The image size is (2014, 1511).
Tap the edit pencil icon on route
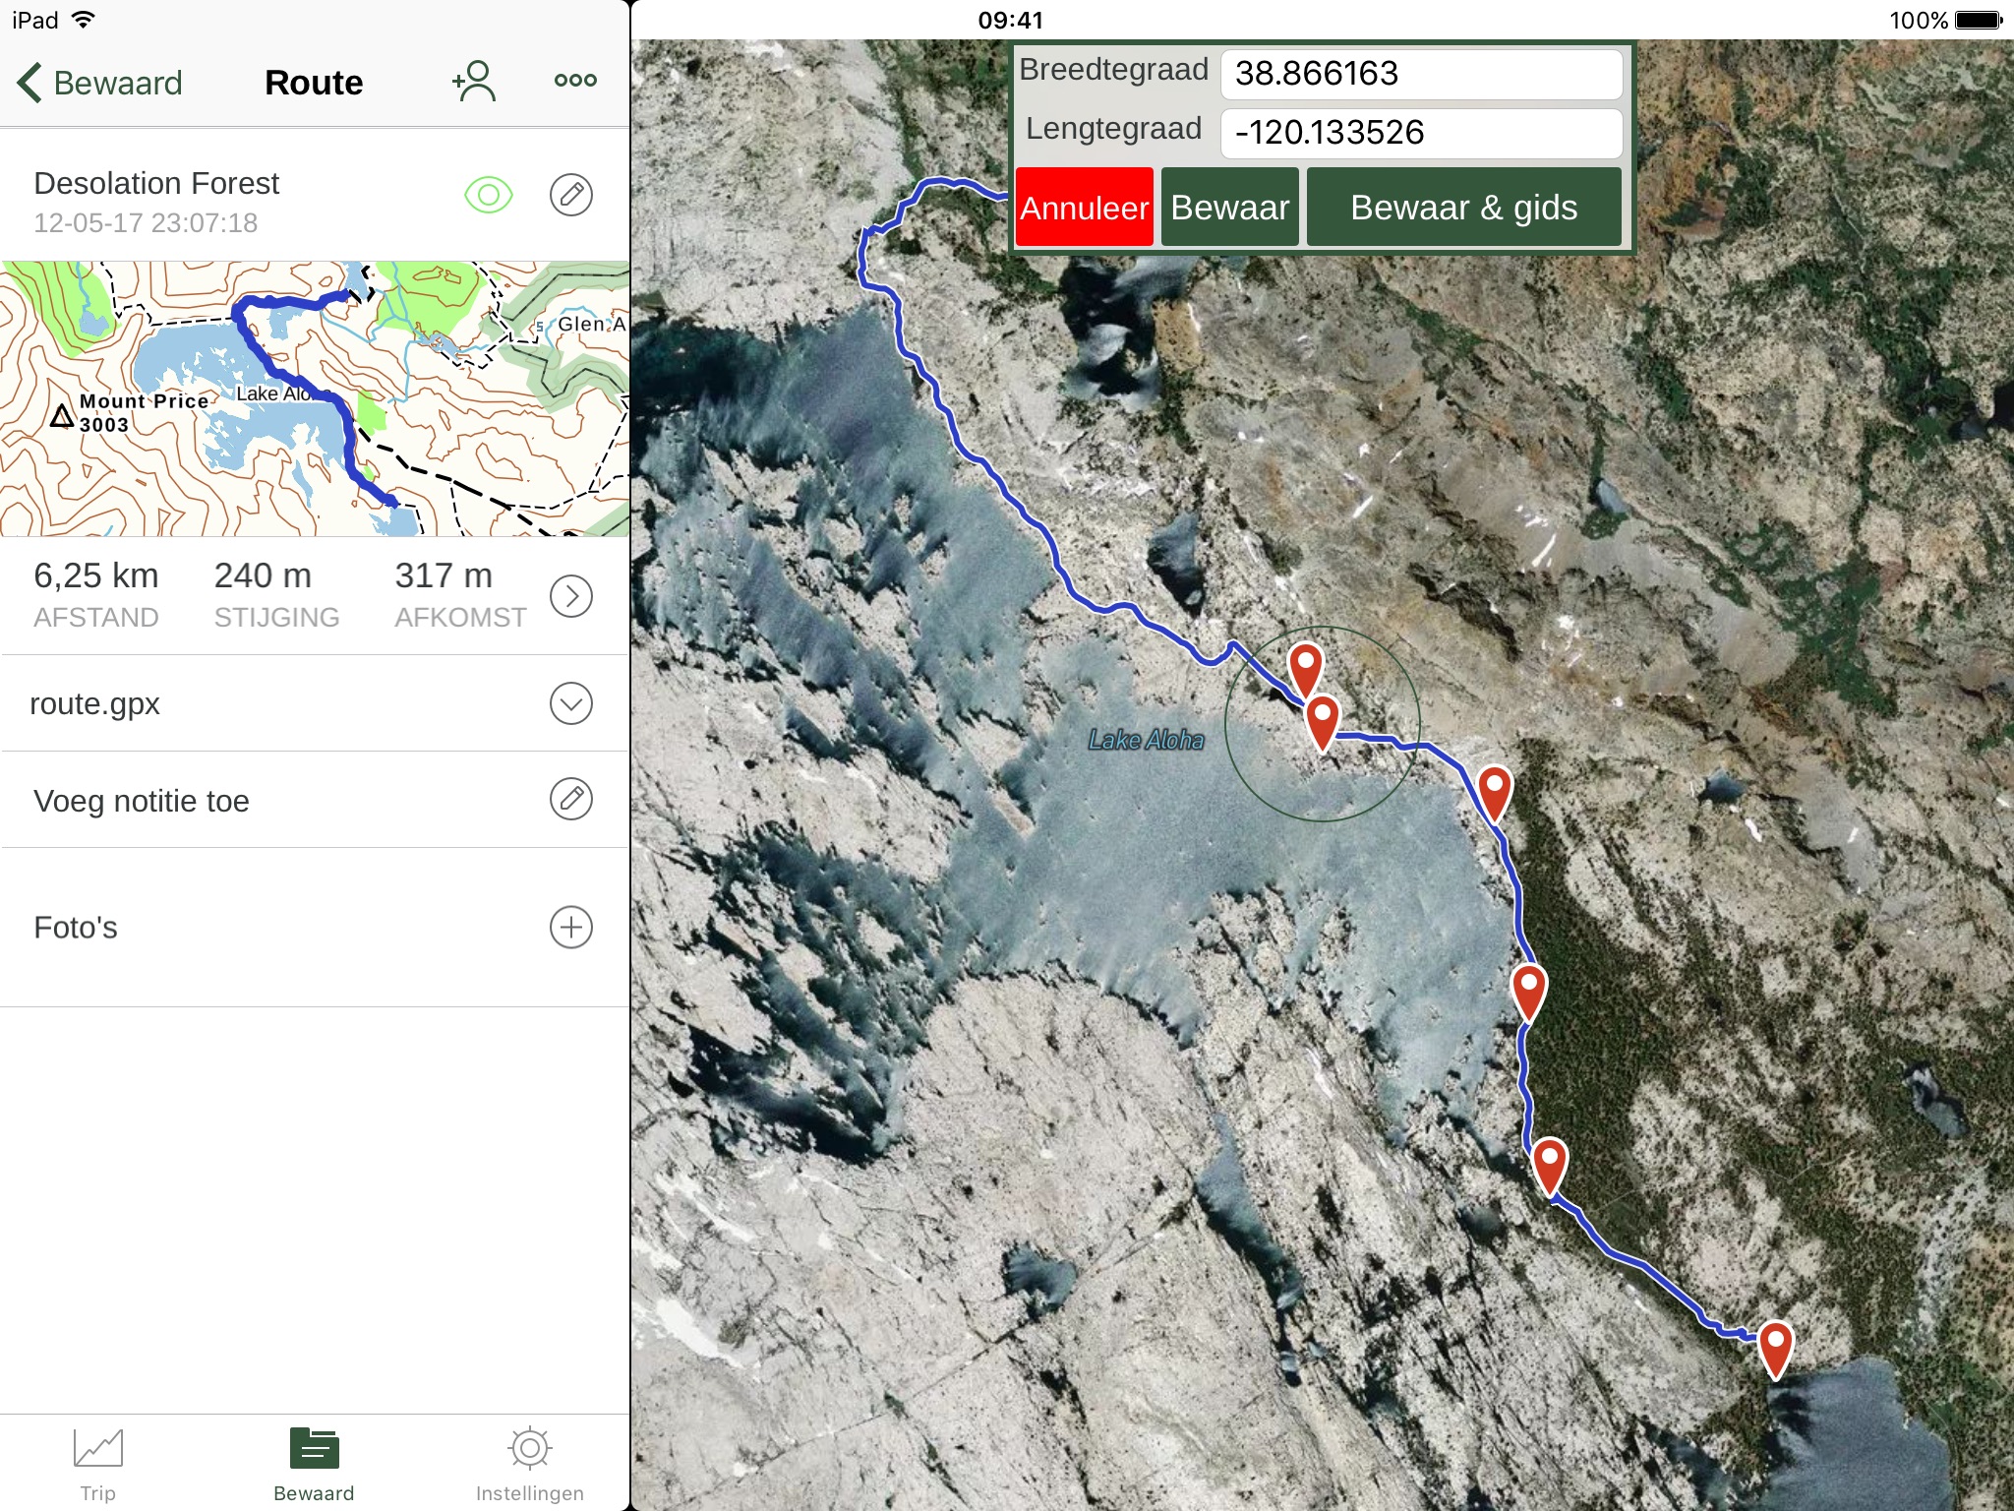(571, 195)
